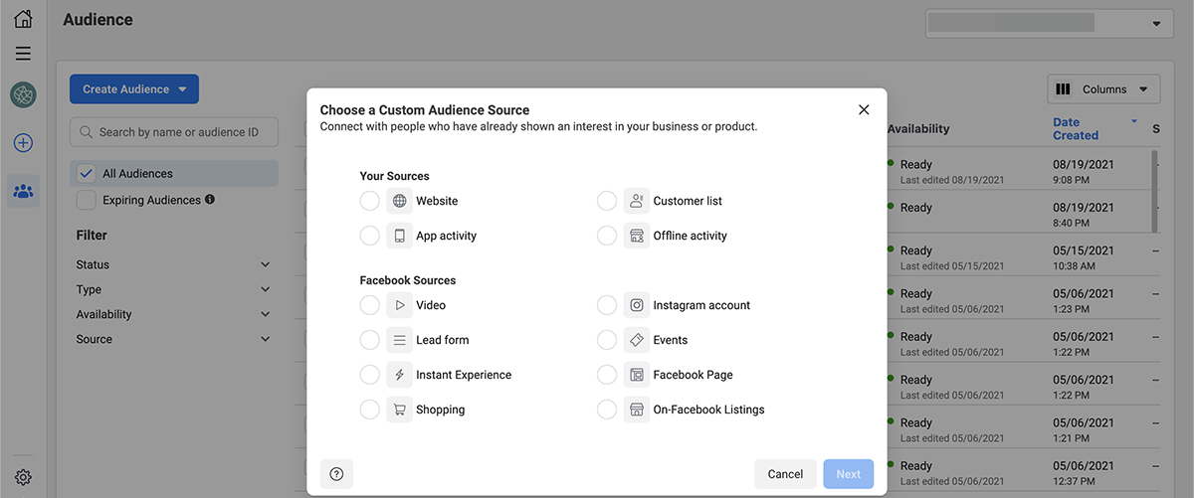The height and width of the screenshot is (498, 1194).
Task: Click the audience search input field
Action: click(x=174, y=132)
